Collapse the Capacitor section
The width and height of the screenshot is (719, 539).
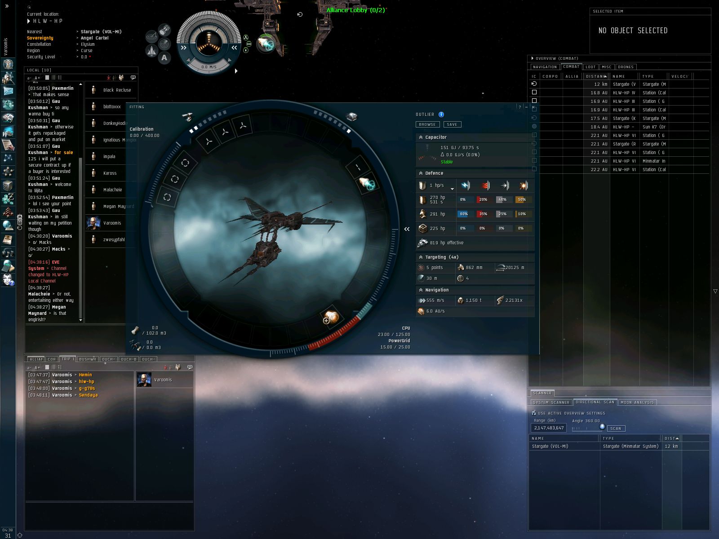(x=421, y=137)
